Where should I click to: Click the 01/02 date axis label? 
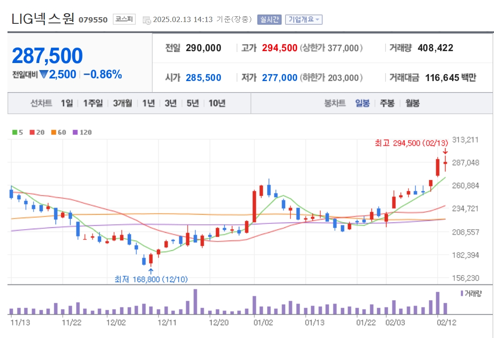click(264, 323)
